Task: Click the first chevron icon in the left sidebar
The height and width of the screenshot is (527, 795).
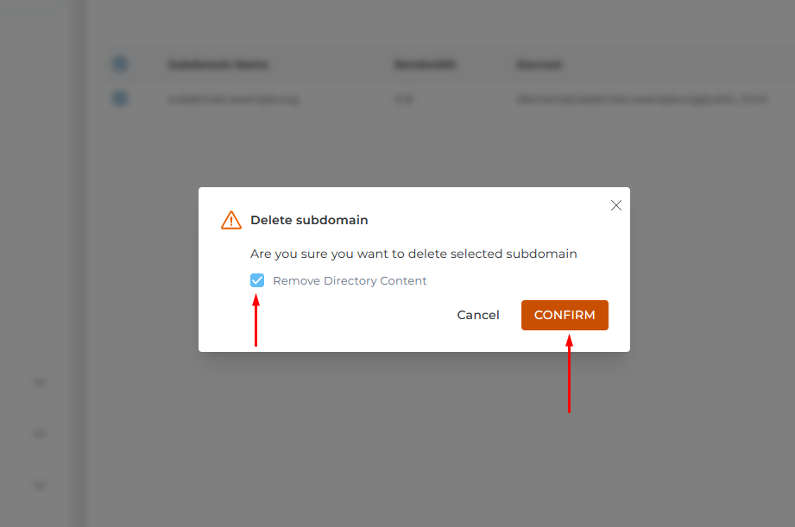Action: [39, 382]
